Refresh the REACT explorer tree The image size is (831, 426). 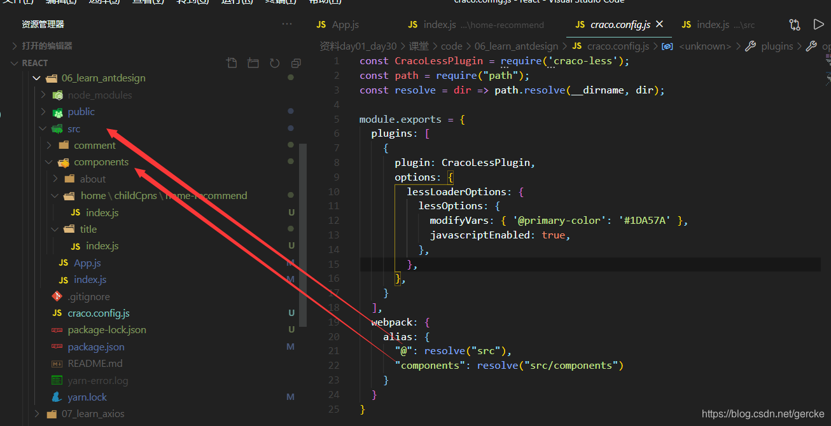pos(275,63)
